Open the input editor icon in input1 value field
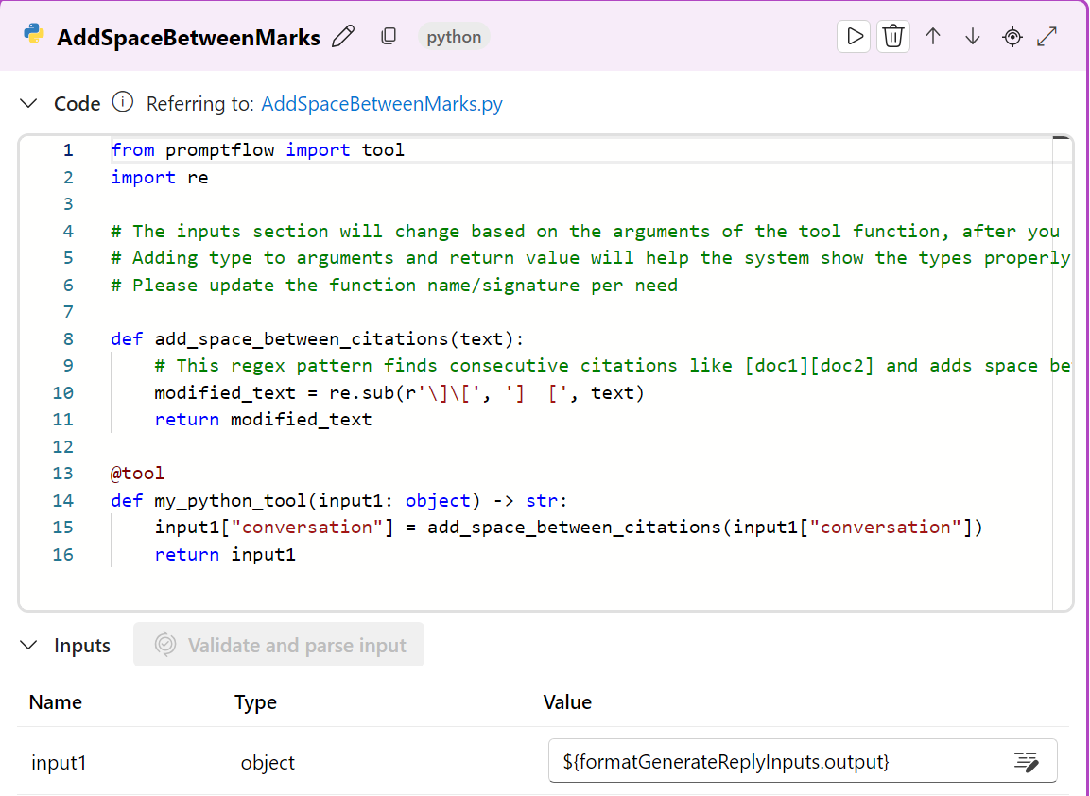 1026,761
